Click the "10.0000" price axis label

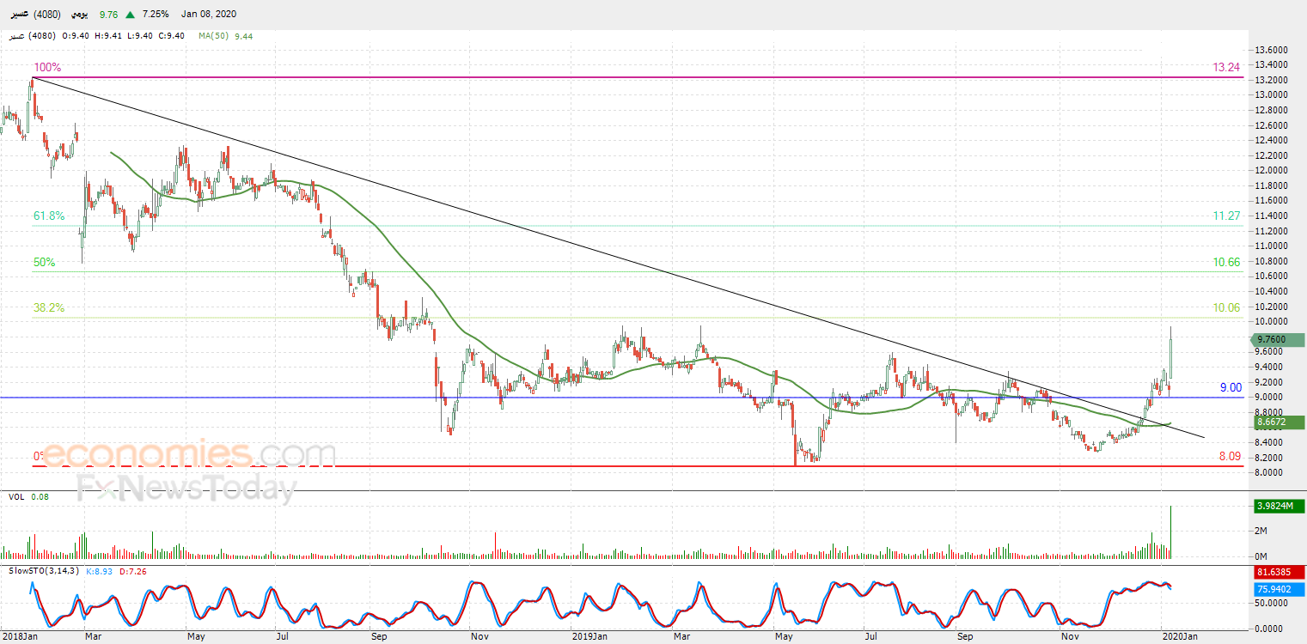(x=1273, y=321)
